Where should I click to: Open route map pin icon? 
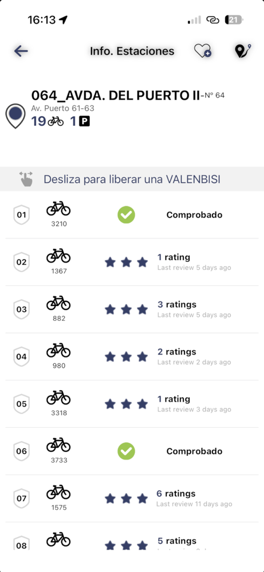[242, 51]
